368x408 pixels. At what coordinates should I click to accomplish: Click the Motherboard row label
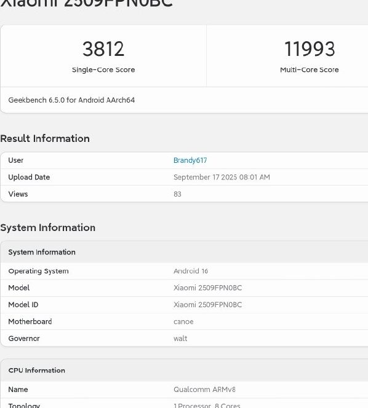tap(30, 321)
